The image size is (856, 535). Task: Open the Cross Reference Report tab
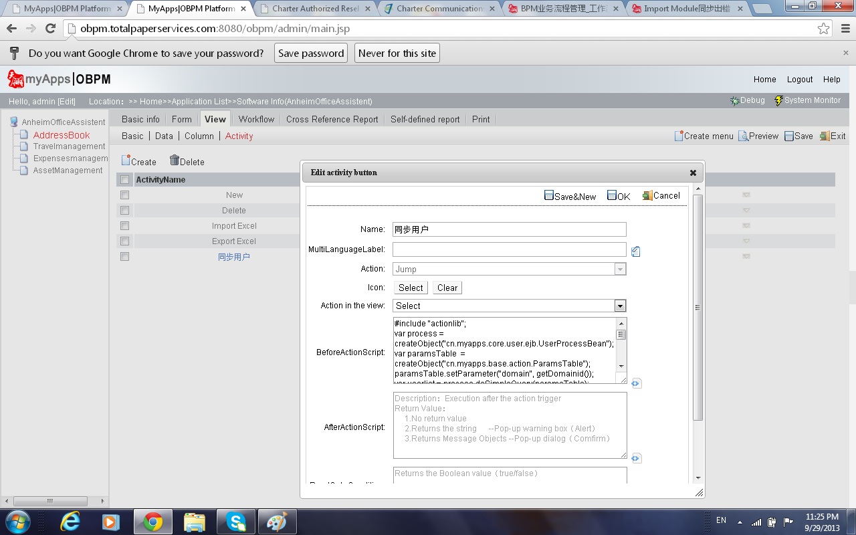point(332,119)
